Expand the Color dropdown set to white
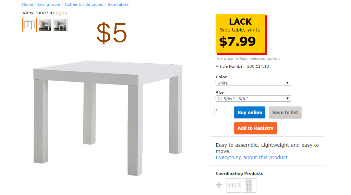Image resolution: width=351 pixels, height=195 pixels. (253, 83)
